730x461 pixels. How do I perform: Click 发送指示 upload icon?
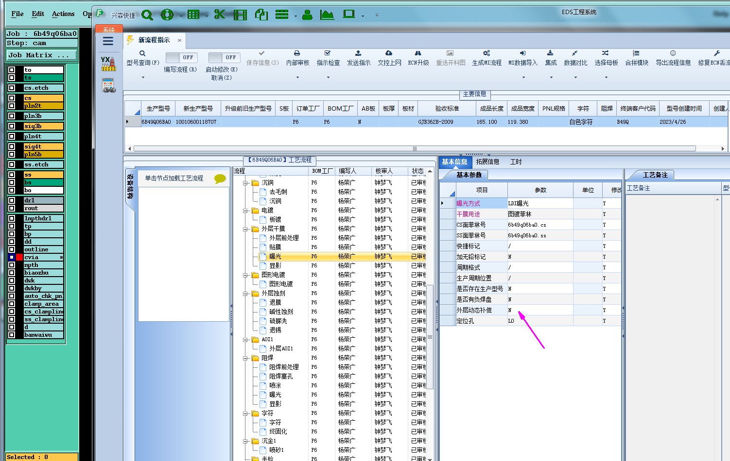(358, 53)
